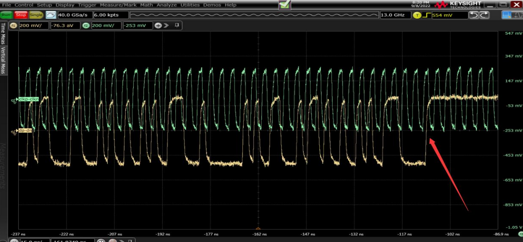Image resolution: width=523 pixels, height=242 pixels.
Task: Click the Single acquisition button
Action: [36, 15]
